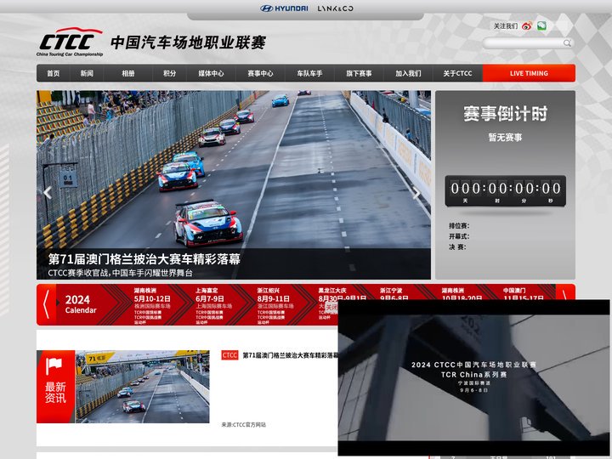Open the Weibo follow icon
This screenshot has width=612, height=459.
pos(527,26)
